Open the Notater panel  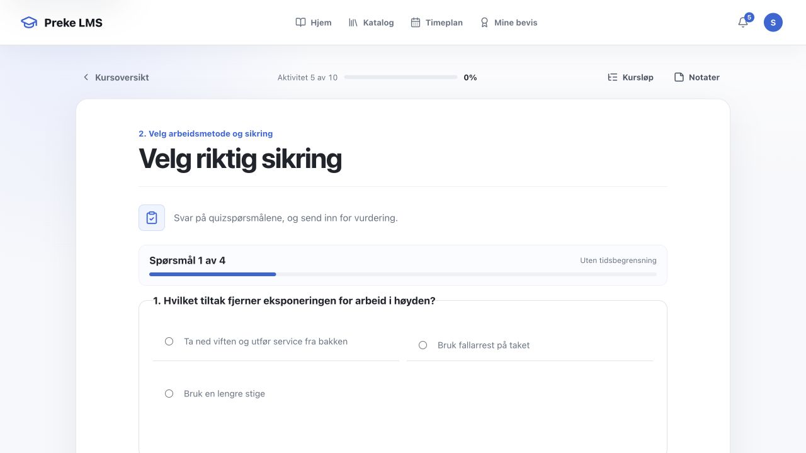pyautogui.click(x=696, y=77)
